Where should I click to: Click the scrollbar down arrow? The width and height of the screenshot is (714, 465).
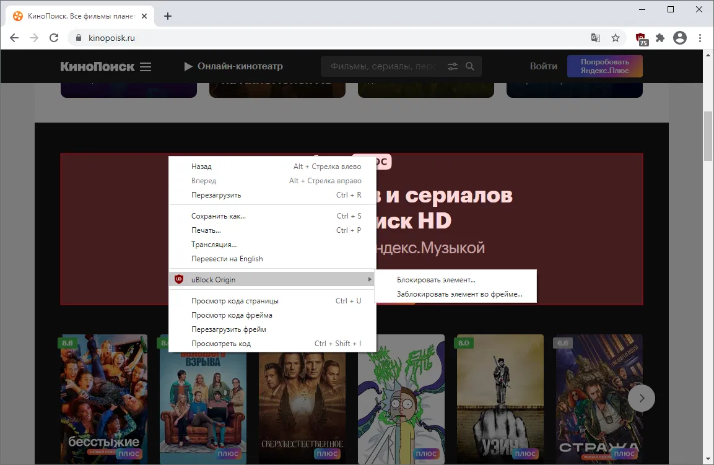708,459
